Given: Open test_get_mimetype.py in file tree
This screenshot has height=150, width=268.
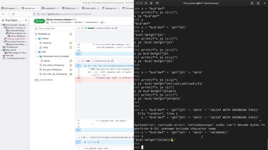Looking at the screenshot, I should 52,70.
